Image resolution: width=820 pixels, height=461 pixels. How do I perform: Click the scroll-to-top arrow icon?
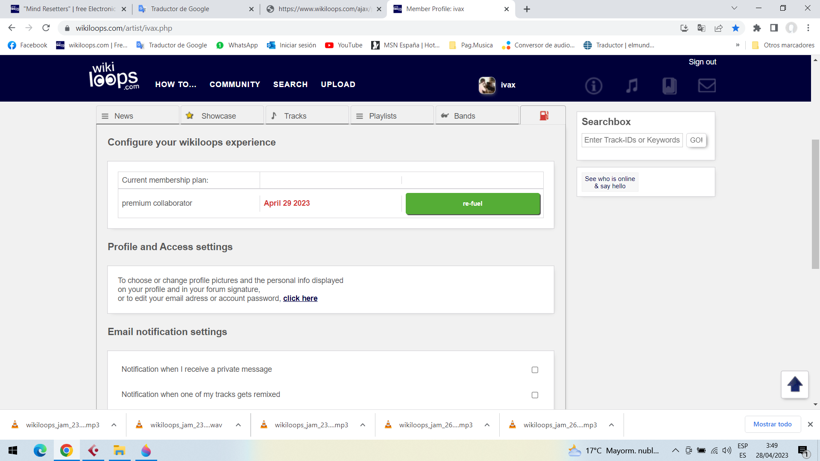(x=794, y=385)
